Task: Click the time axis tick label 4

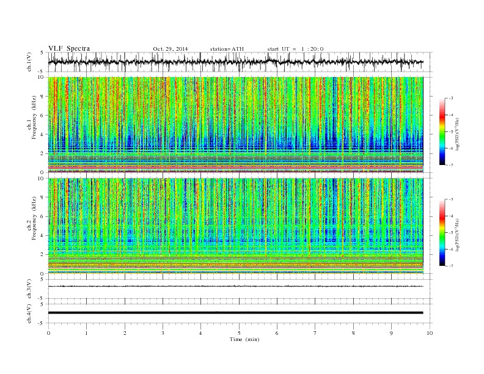Action: pyautogui.click(x=200, y=333)
